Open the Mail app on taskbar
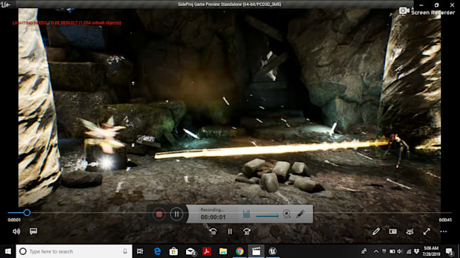 (191, 251)
